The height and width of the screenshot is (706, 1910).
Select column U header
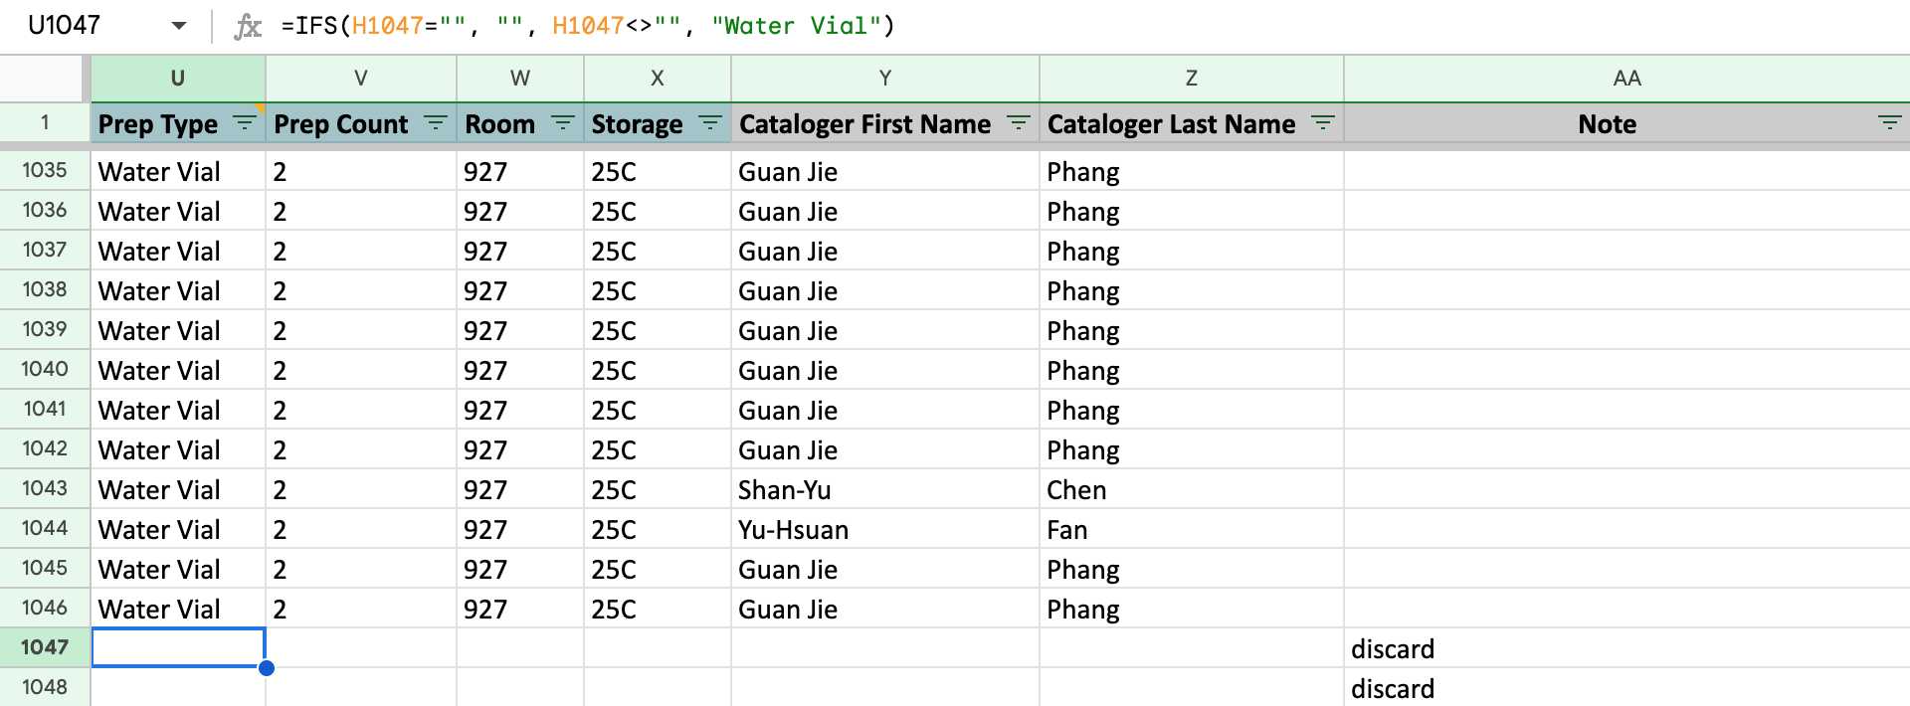tap(178, 78)
